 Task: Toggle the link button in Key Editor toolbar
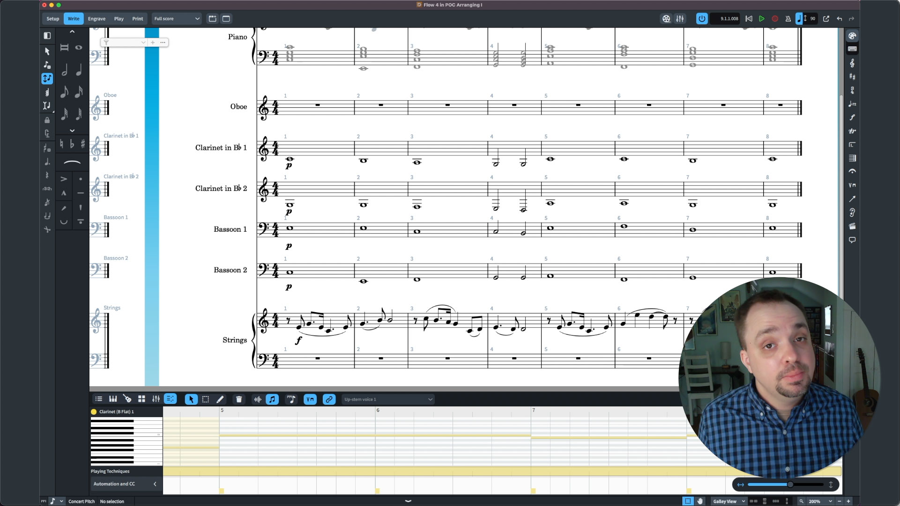(329, 399)
